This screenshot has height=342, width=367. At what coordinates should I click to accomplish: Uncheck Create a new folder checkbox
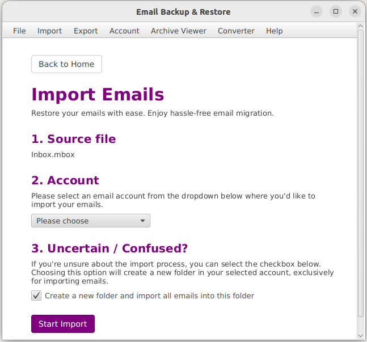tap(36, 295)
